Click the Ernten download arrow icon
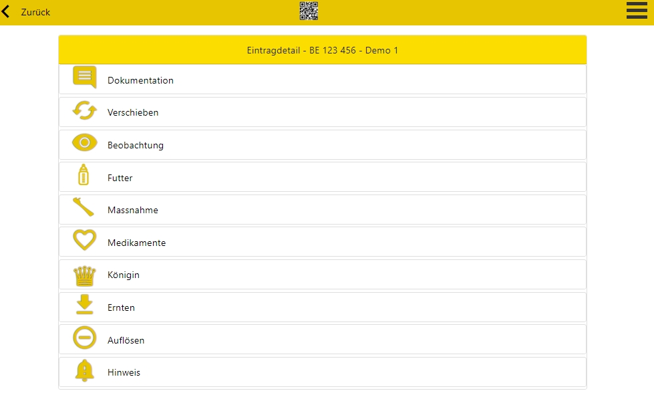Viewport: 654px width, 393px height. (84, 305)
